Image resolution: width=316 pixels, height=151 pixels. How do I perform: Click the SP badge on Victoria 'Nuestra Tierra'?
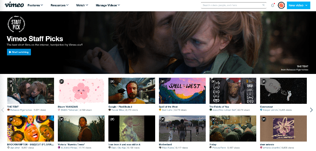[x=62, y=119]
